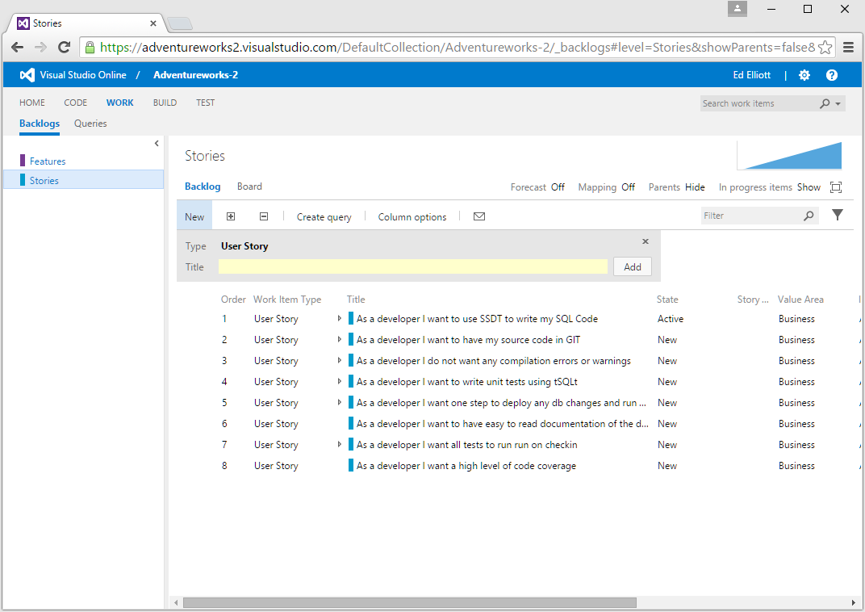This screenshot has width=865, height=612.
Task: Click the collapse all minus icon
Action: coord(263,216)
